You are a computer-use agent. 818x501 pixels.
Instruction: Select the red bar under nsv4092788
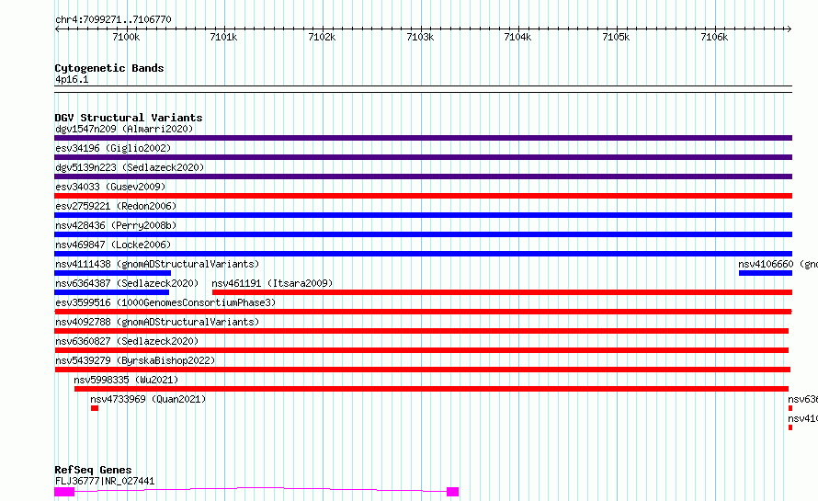[422, 331]
